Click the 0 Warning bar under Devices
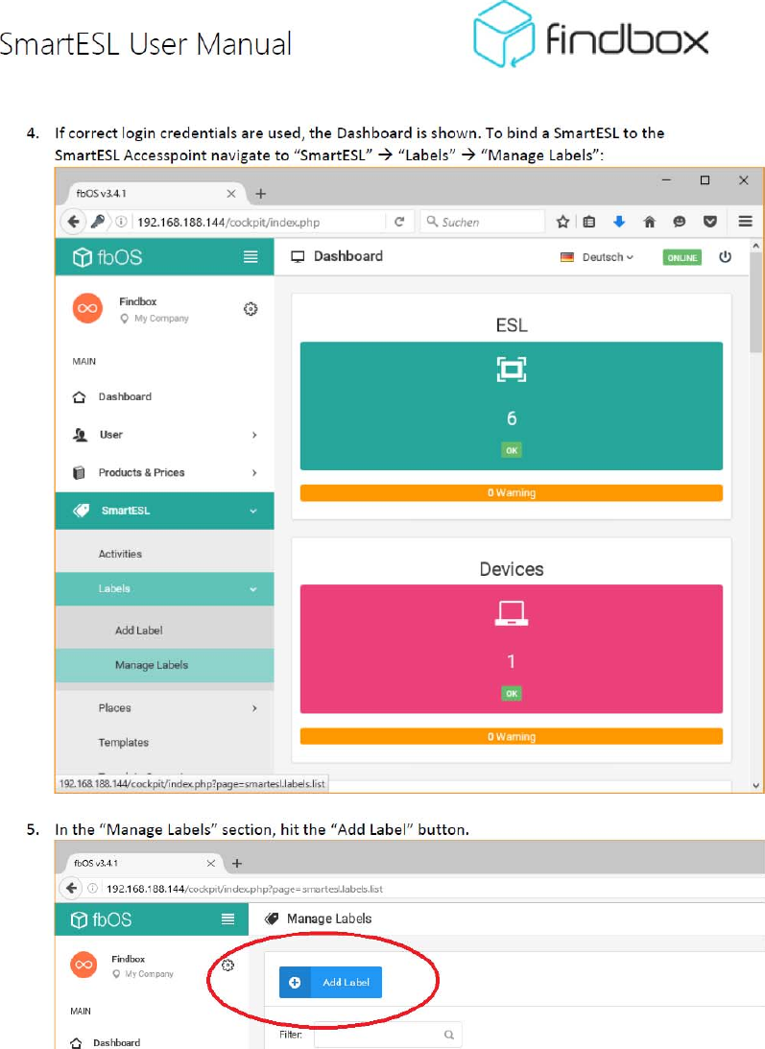This screenshot has height=1049, width=765. [512, 736]
